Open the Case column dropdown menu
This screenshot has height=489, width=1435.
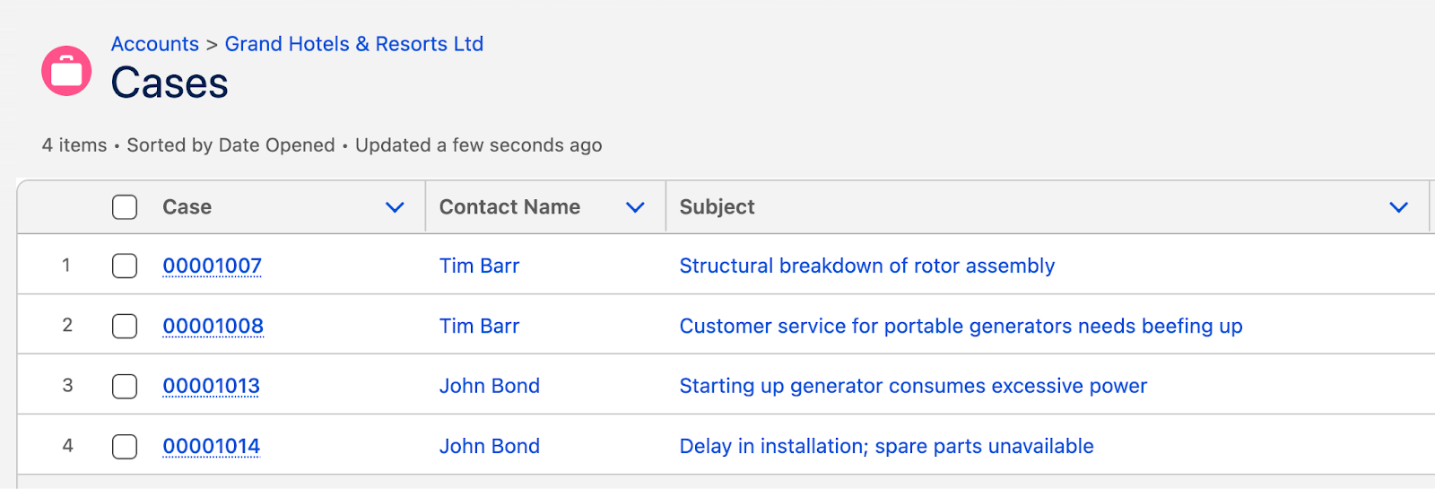point(395,207)
